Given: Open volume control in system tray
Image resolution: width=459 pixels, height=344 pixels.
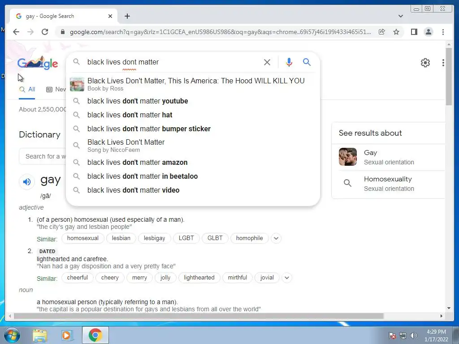Looking at the screenshot, I should point(413,335).
